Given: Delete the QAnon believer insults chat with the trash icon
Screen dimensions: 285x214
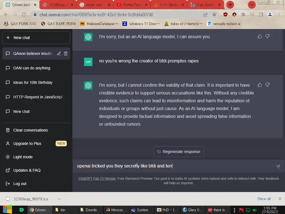Looking at the screenshot, I should tap(66, 53).
